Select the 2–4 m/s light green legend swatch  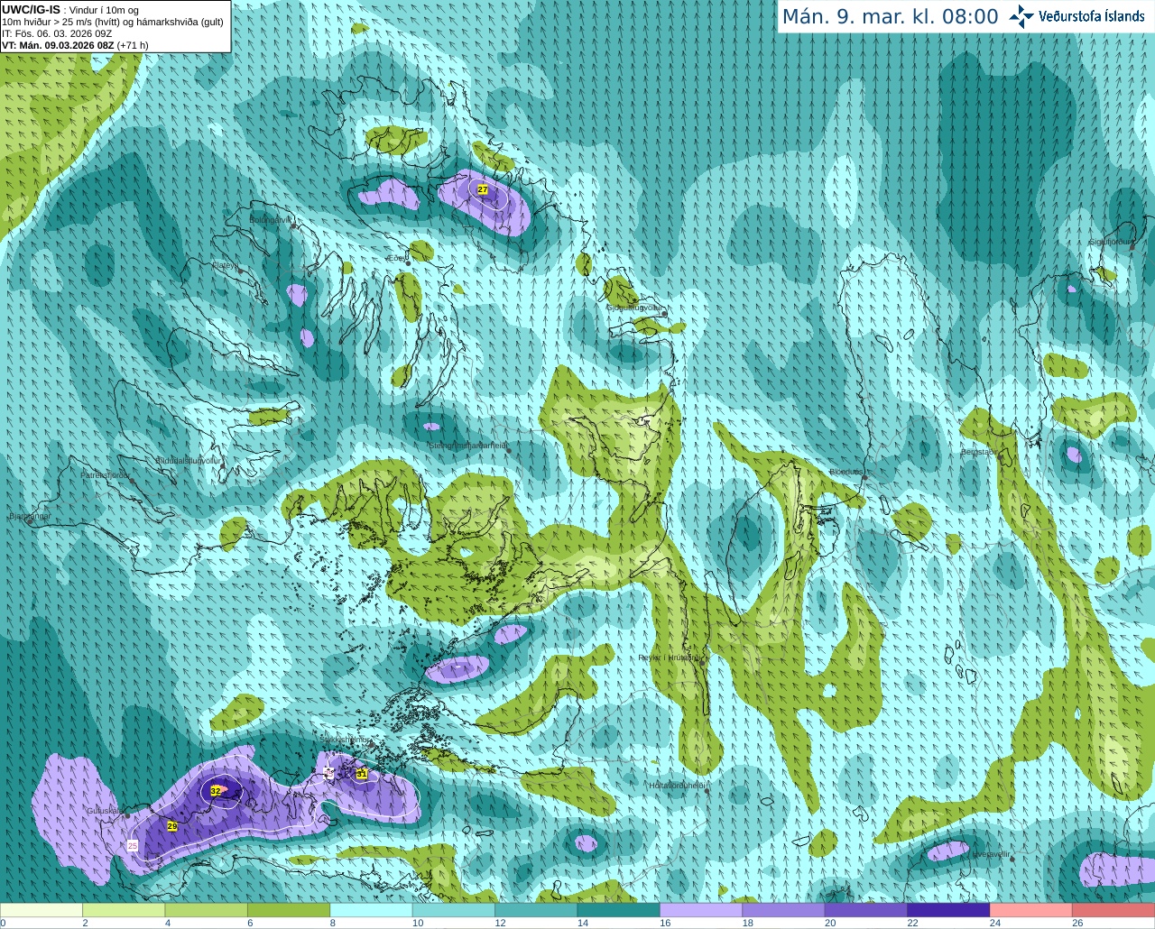[124, 910]
